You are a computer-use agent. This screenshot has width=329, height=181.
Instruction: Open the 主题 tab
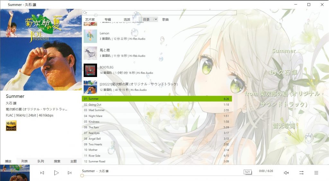coord(74,161)
